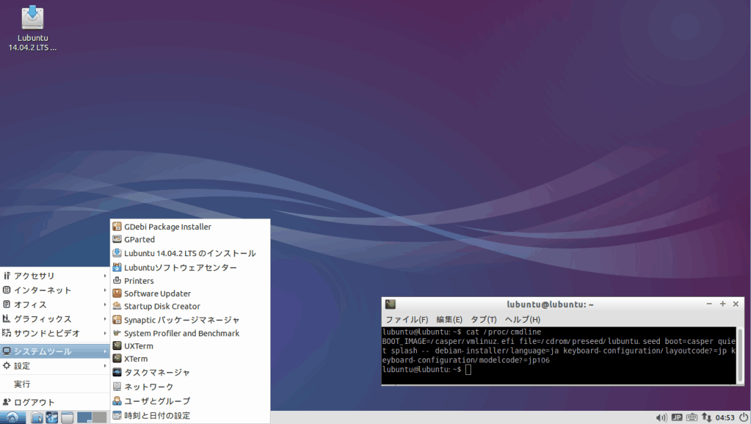The width and height of the screenshot is (751, 424).
Task: Click the lubuntu@lubuntu: ~ terminal title
Action: coord(550,305)
